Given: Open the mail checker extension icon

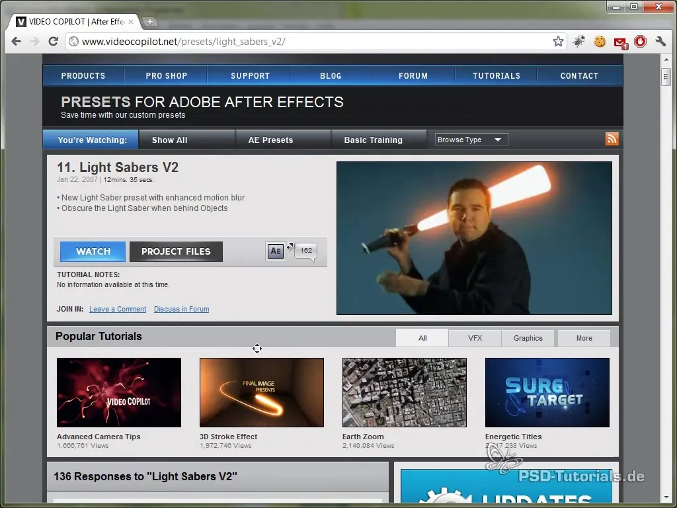Looking at the screenshot, I should pyautogui.click(x=620, y=42).
